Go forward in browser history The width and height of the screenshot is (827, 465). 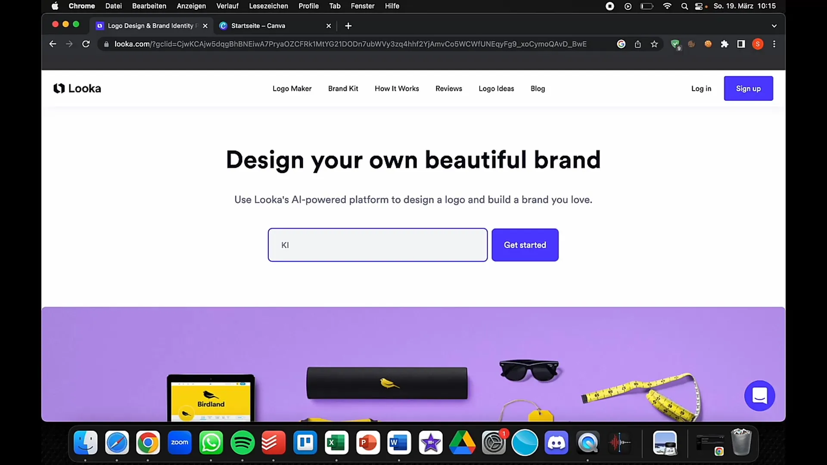click(69, 44)
